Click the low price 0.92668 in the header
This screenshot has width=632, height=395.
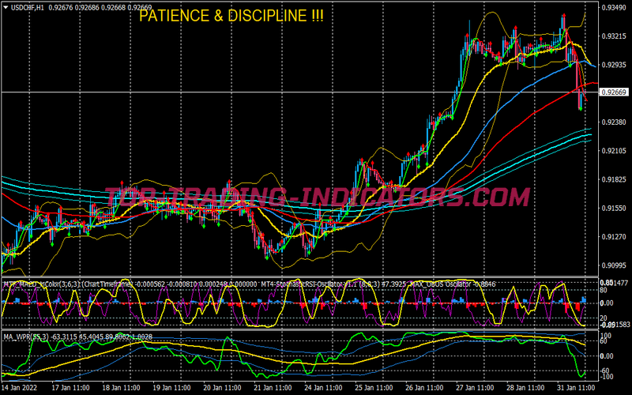point(115,8)
